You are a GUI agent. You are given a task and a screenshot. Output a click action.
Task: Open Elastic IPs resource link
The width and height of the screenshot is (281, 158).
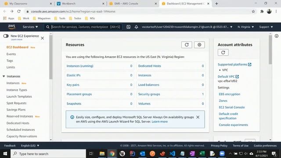[x=73, y=75]
